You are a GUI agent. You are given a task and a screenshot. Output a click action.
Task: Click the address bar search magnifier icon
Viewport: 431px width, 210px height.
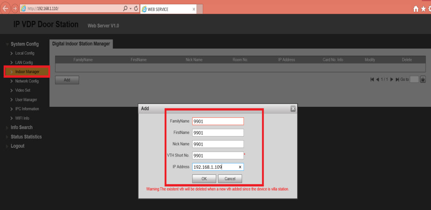click(x=125, y=9)
